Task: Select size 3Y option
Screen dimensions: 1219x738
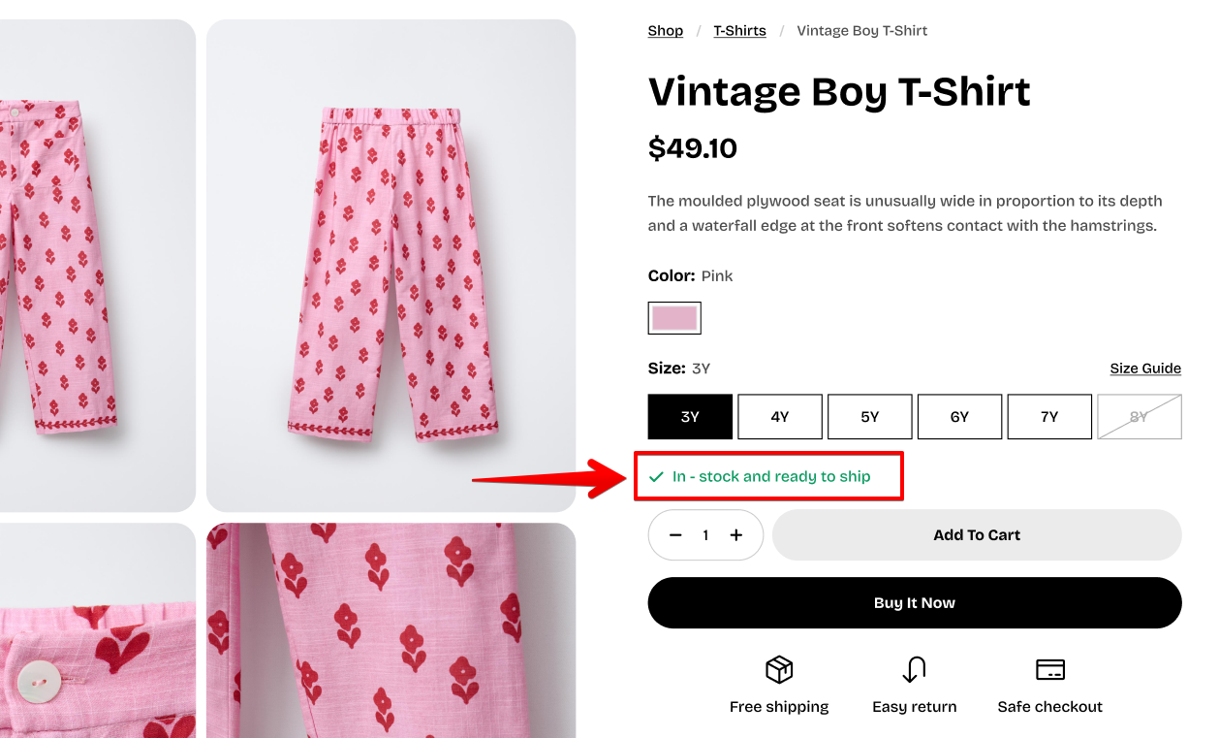Action: click(x=690, y=417)
